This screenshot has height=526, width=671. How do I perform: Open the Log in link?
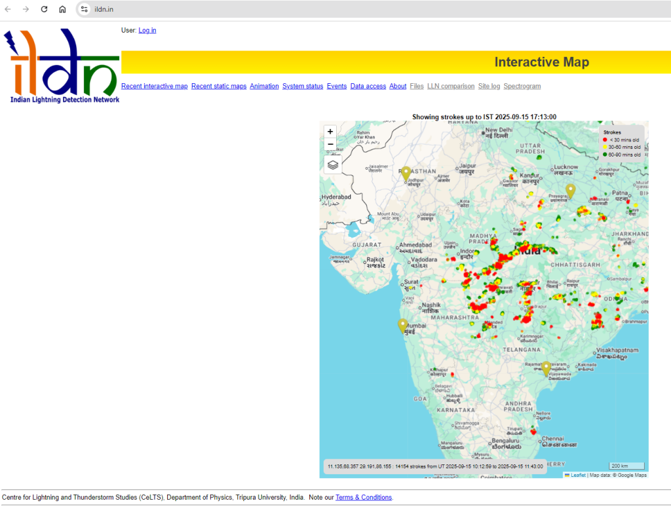(147, 30)
